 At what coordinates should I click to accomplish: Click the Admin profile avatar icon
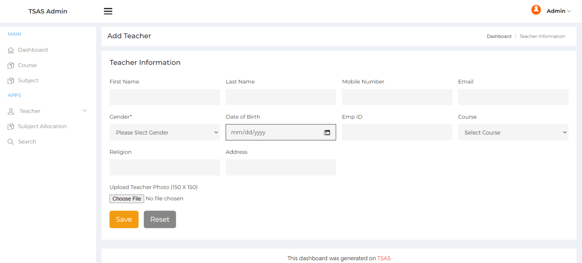(536, 10)
